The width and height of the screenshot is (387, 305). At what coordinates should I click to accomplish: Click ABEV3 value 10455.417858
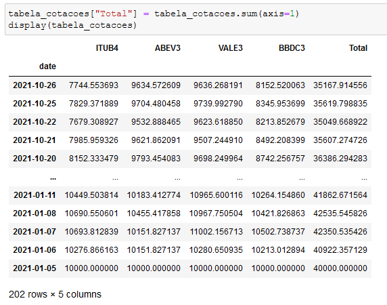pos(154,213)
